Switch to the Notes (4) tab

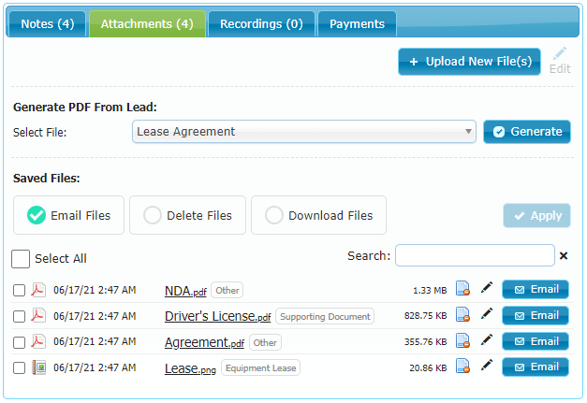48,24
